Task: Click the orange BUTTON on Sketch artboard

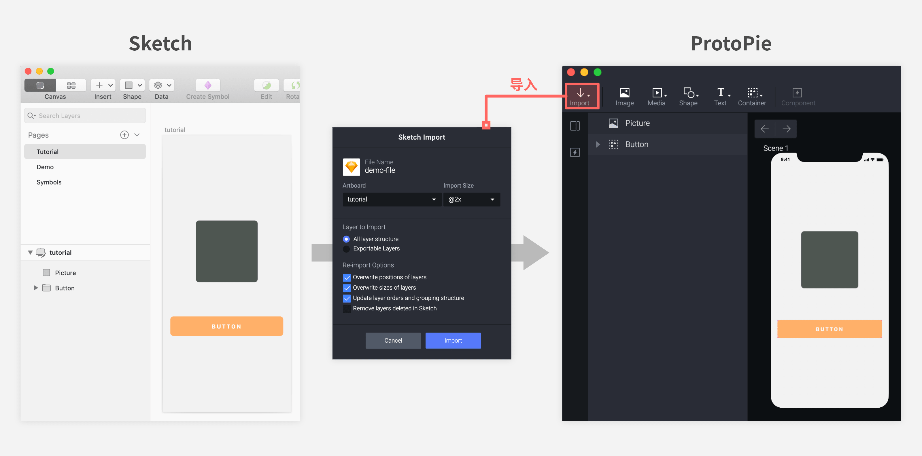Action: (226, 326)
